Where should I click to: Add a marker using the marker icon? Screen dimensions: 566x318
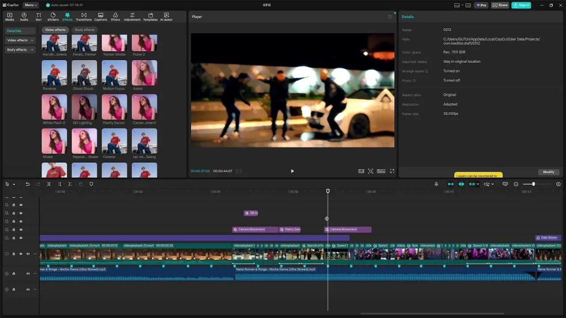coord(91,184)
